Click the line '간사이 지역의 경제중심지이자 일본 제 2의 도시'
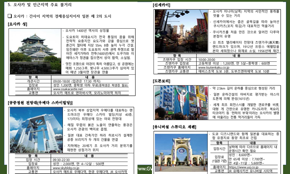Screen dimensions: 290x174 70,16
